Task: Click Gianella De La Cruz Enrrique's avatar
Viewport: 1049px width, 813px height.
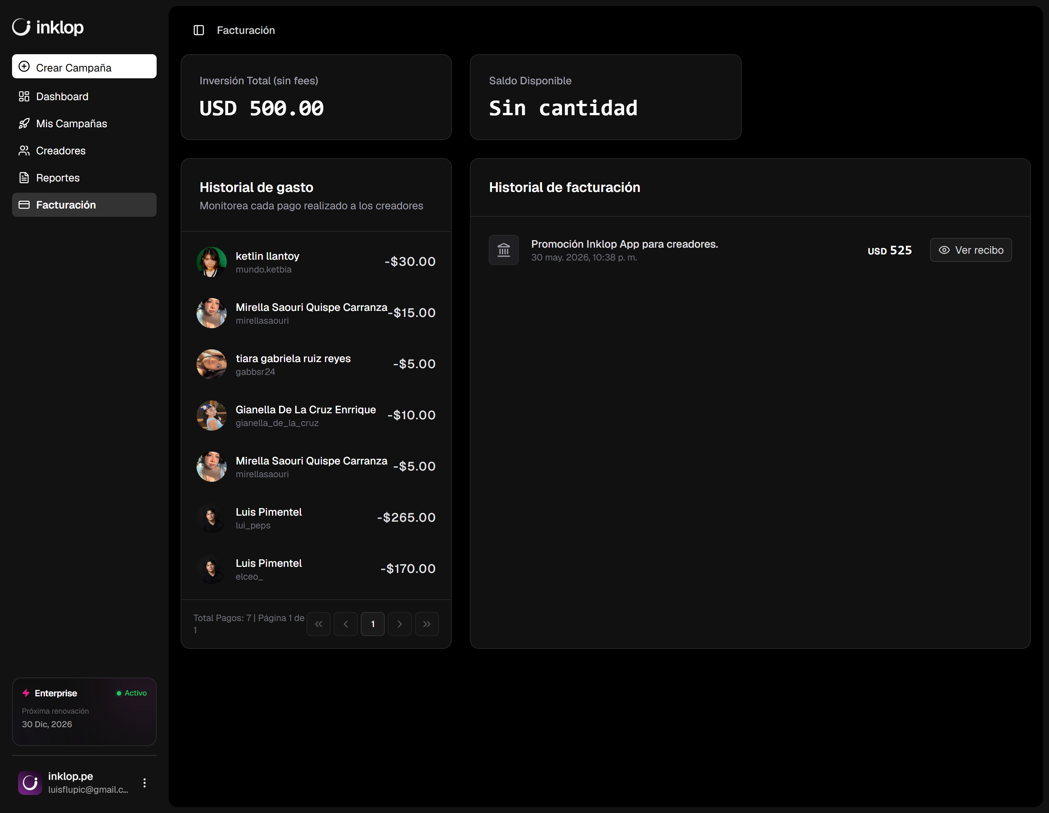Action: [x=211, y=416]
